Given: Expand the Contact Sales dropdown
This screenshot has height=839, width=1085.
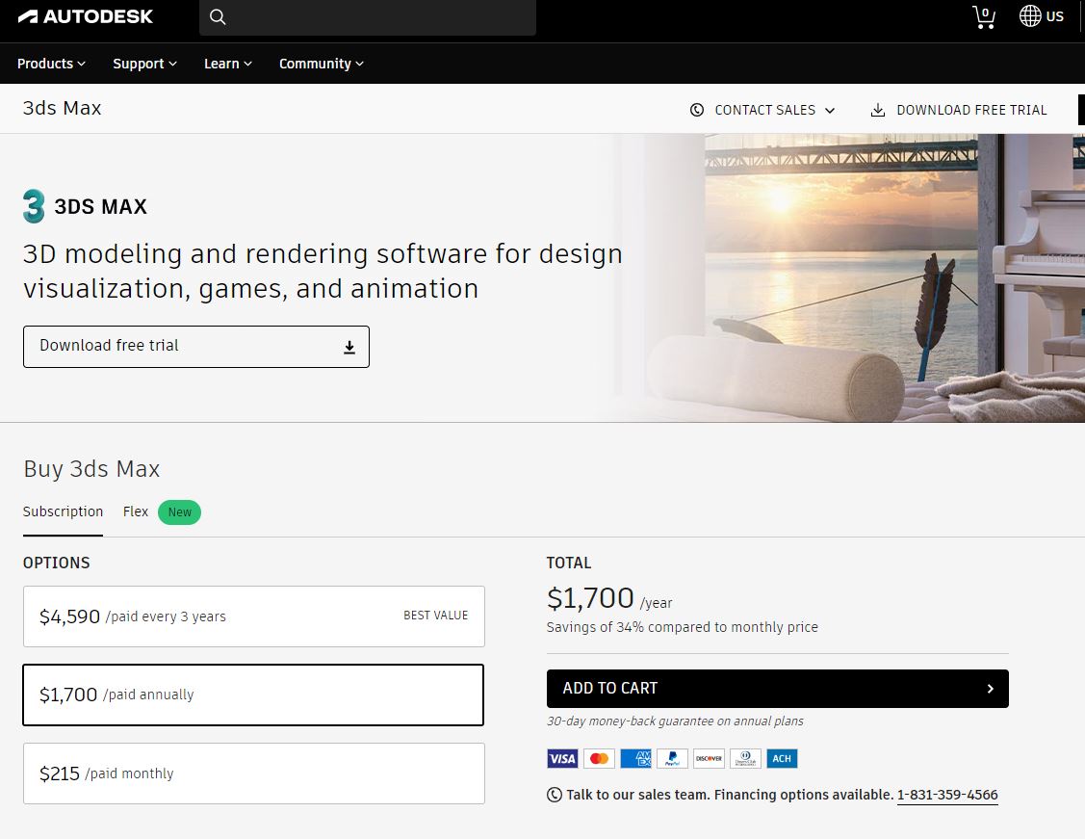Looking at the screenshot, I should tap(762, 110).
